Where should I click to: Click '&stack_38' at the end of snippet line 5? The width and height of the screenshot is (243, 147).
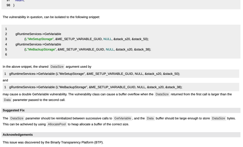(142, 49)
